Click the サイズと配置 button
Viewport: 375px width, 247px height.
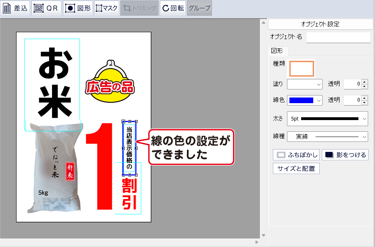click(x=296, y=168)
